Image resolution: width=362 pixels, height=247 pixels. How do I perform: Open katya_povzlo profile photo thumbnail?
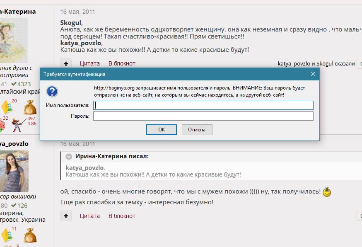pos(14,171)
